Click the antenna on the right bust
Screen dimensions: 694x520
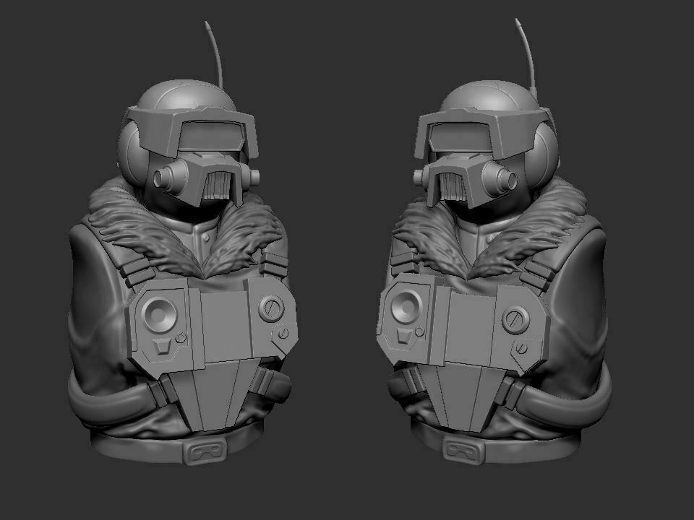531,51
